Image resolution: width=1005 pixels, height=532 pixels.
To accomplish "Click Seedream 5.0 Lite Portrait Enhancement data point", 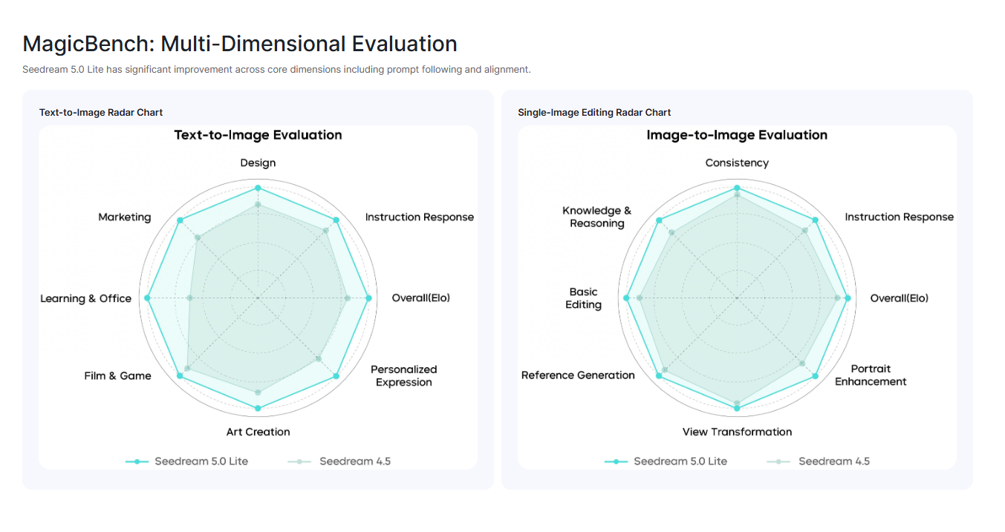I will click(x=815, y=376).
